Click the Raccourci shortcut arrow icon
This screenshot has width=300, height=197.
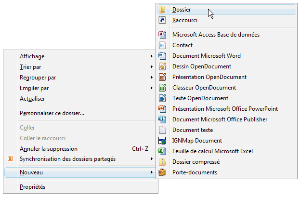(162, 20)
